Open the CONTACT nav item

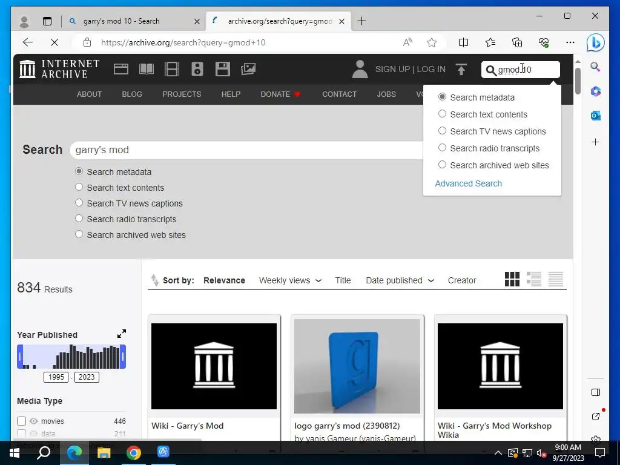coord(339,94)
